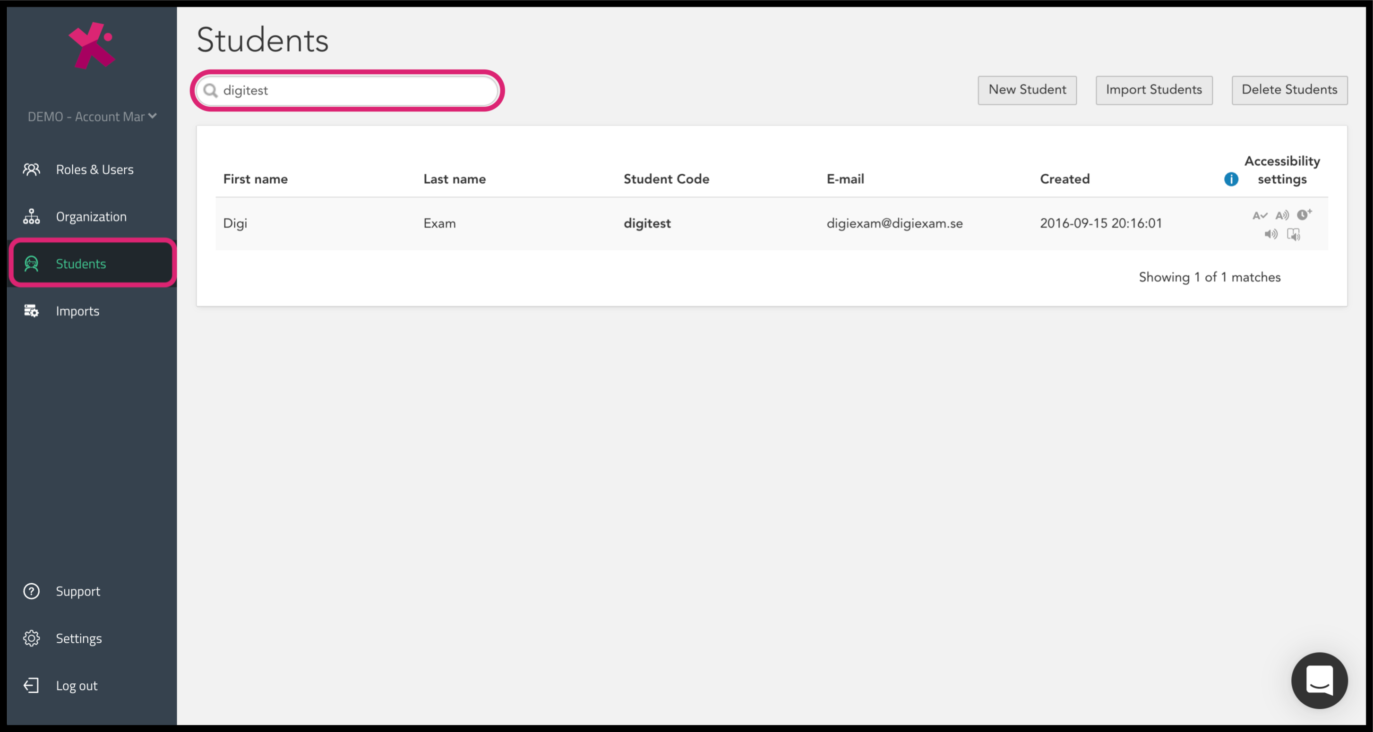
Task: Click student code digitest in table
Action: (647, 223)
